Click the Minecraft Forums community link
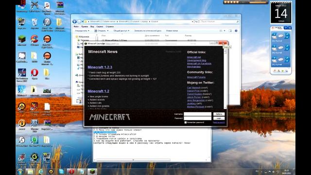 click(x=196, y=77)
